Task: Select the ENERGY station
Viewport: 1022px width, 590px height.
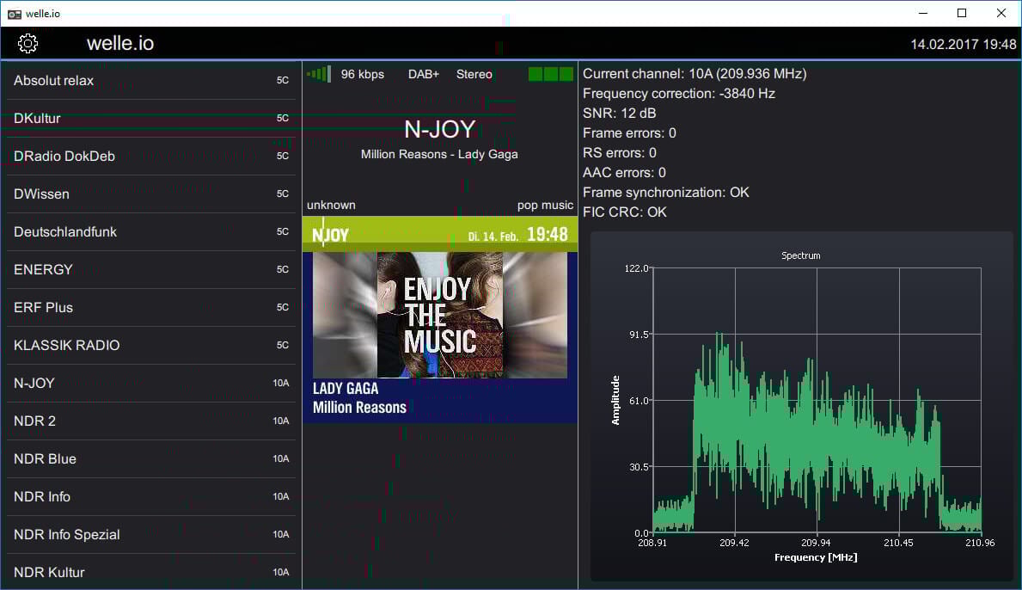Action: 150,270
